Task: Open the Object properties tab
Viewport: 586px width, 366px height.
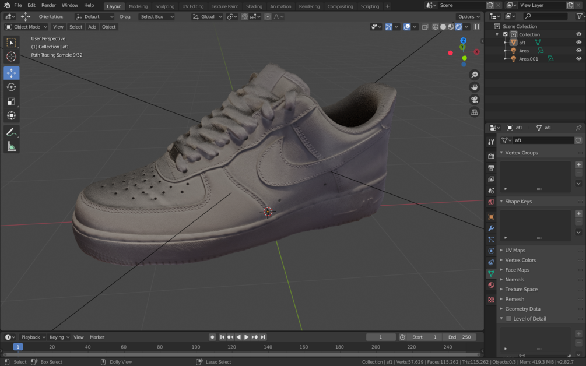Action: 491,217
